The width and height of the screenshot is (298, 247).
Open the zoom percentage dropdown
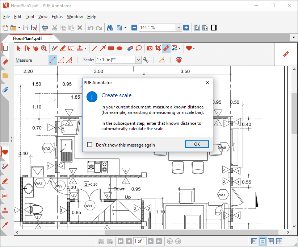click(179, 28)
